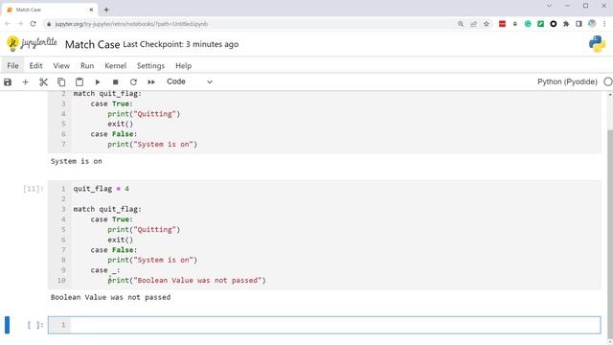Click the browser address bar URL

131,24
